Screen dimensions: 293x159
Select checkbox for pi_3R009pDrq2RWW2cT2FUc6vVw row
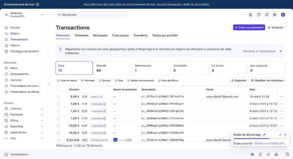click(x=58, y=119)
